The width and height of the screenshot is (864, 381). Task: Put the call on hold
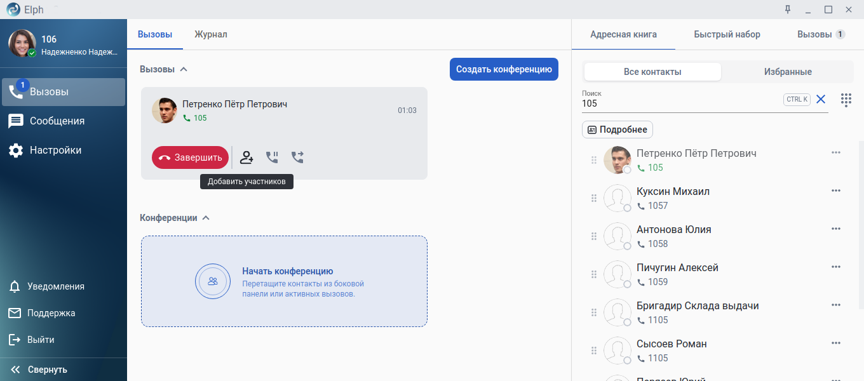272,157
